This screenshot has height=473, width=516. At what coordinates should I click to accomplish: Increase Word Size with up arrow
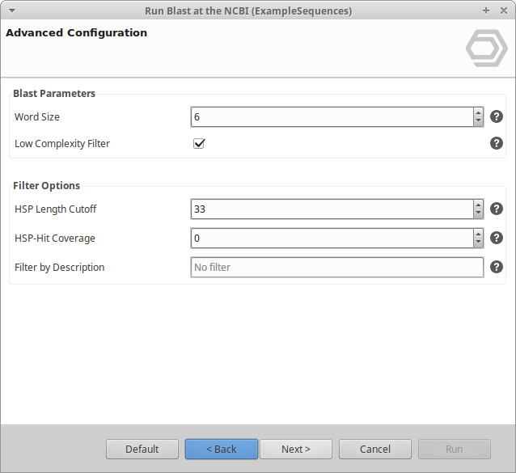(x=478, y=112)
